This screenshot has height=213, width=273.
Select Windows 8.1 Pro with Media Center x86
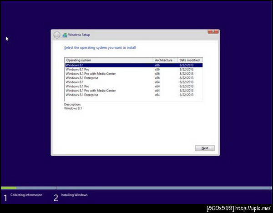(x=134, y=74)
